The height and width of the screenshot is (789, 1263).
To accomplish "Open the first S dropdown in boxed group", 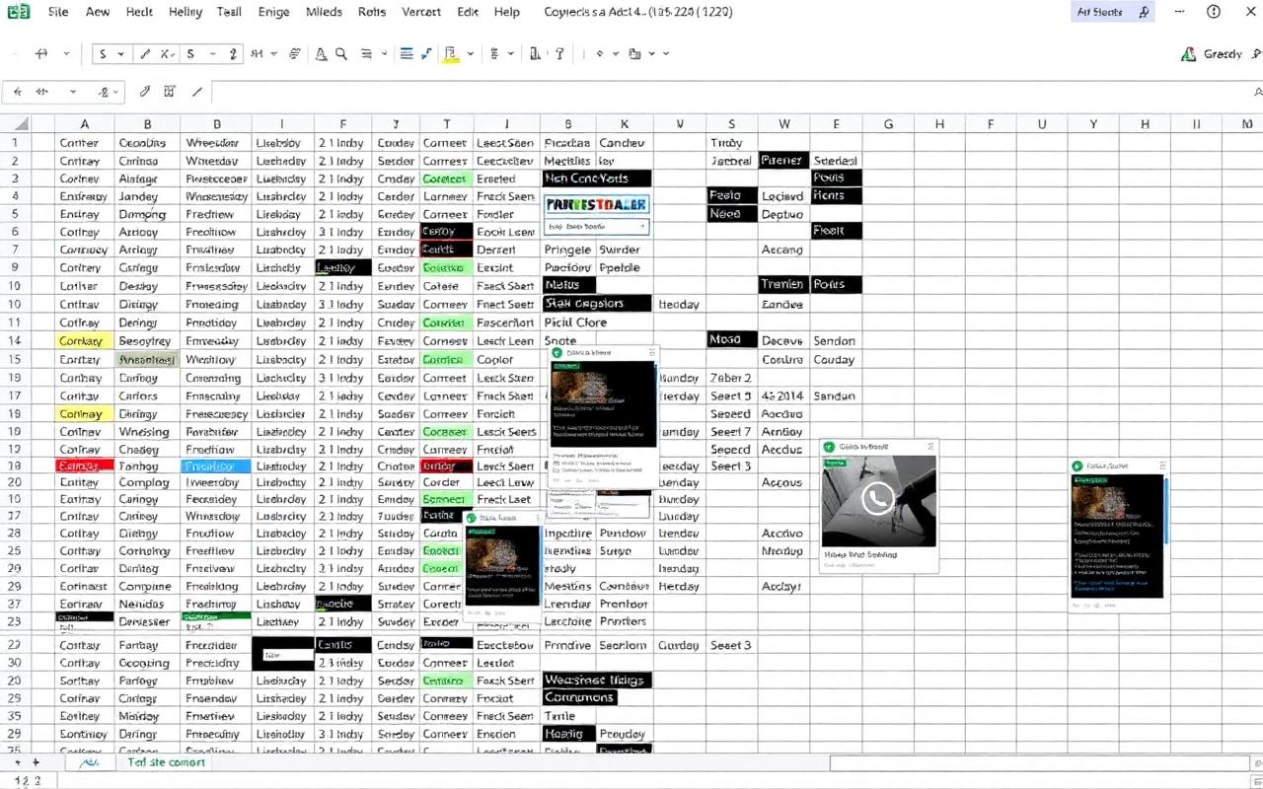I will (x=120, y=54).
